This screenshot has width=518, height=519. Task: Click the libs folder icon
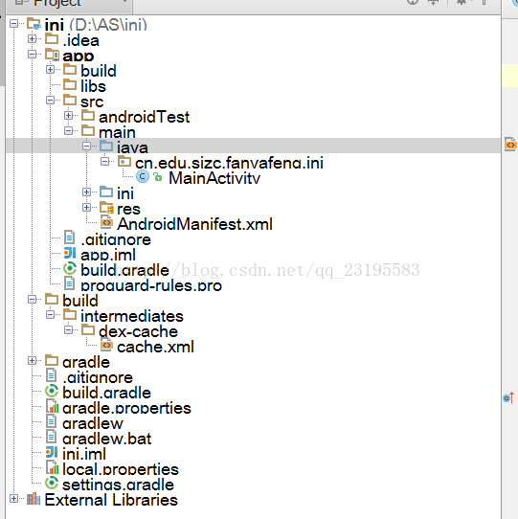click(70, 84)
